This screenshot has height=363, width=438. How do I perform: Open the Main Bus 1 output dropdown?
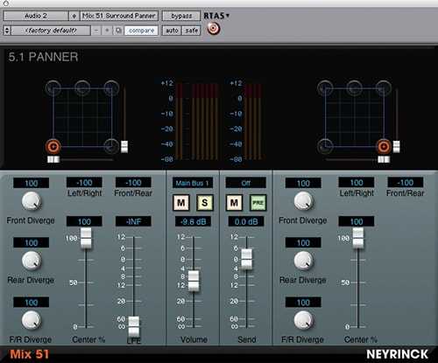[x=193, y=183]
